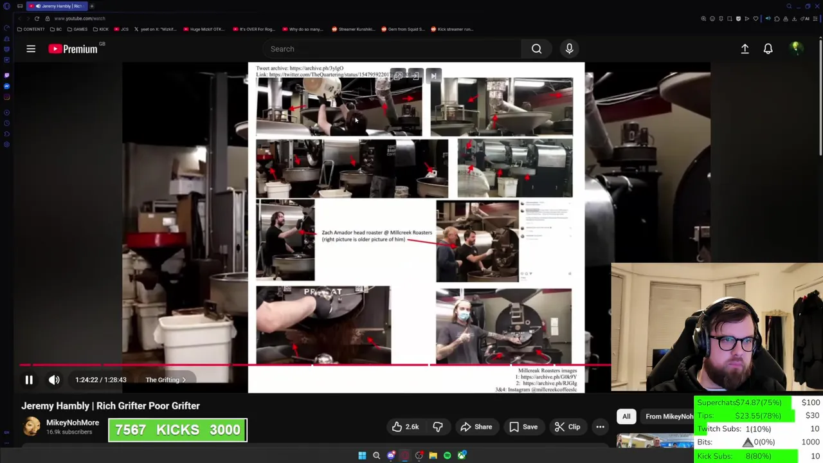Click the browser logo menu top-left
Viewport: 823px width, 463px height.
[6, 6]
